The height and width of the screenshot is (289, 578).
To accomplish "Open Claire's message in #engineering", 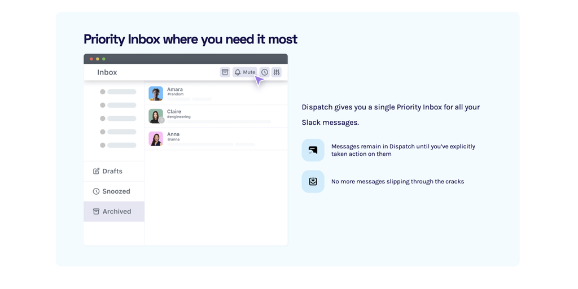I will point(216,116).
